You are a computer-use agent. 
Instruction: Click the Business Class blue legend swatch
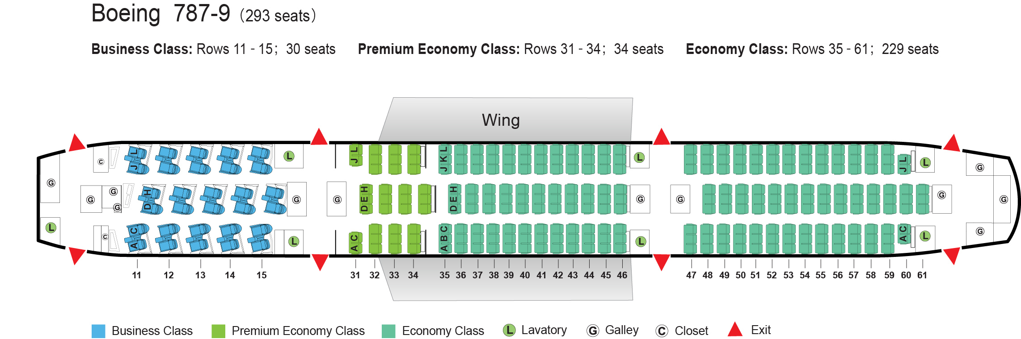tap(98, 331)
